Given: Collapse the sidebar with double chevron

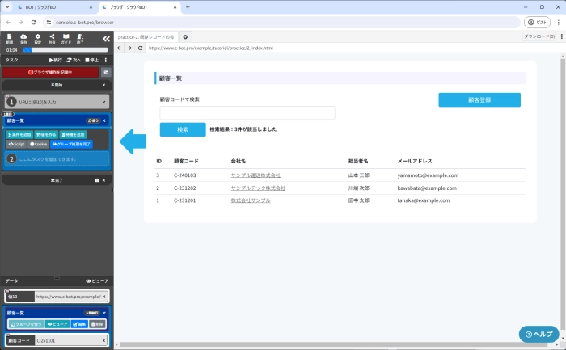Looking at the screenshot, I should (106, 38).
